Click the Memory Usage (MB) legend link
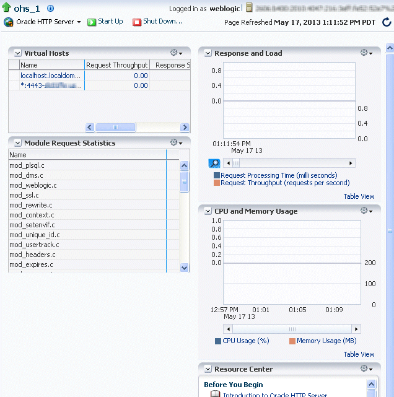This screenshot has height=397, width=394. [x=326, y=341]
